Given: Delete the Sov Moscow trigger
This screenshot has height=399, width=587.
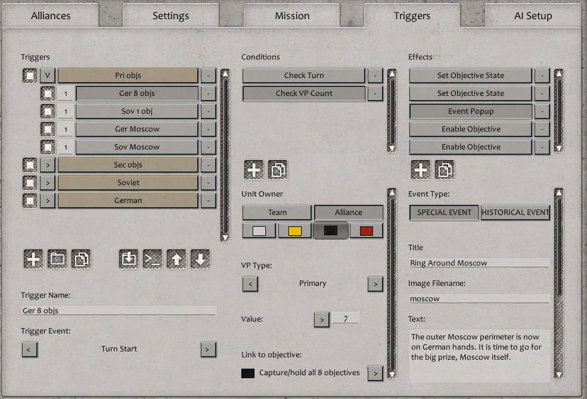Looking at the screenshot, I should click(208, 147).
